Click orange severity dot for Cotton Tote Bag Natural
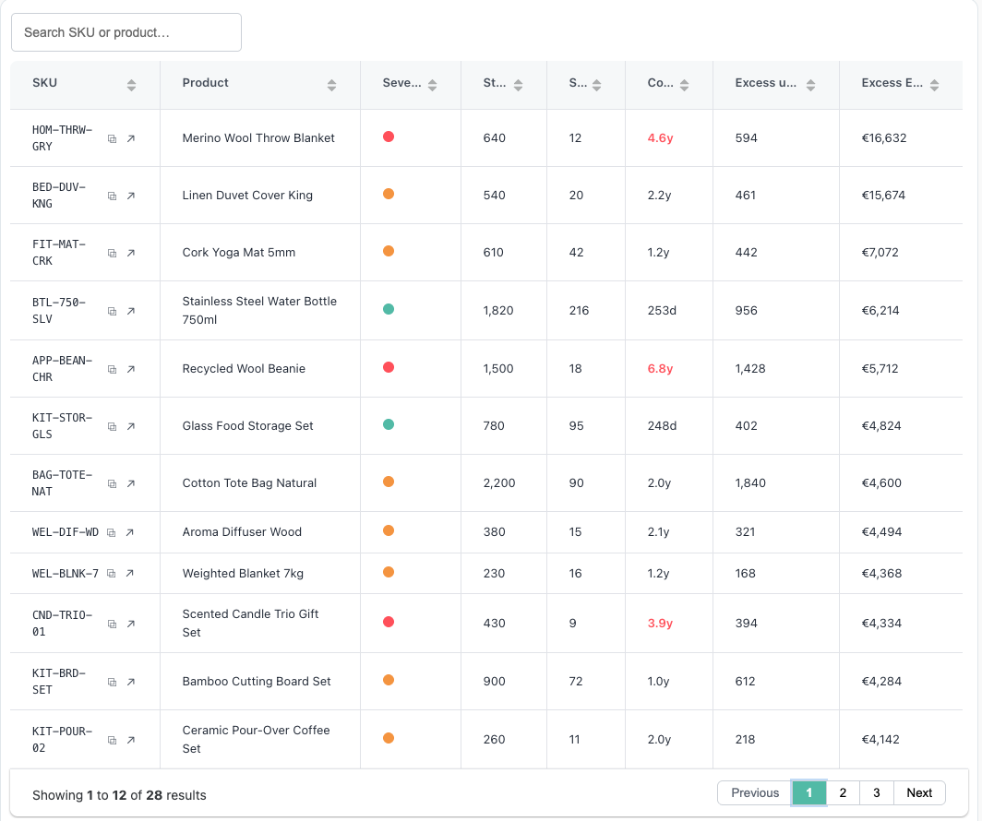The image size is (982, 821). click(x=389, y=482)
